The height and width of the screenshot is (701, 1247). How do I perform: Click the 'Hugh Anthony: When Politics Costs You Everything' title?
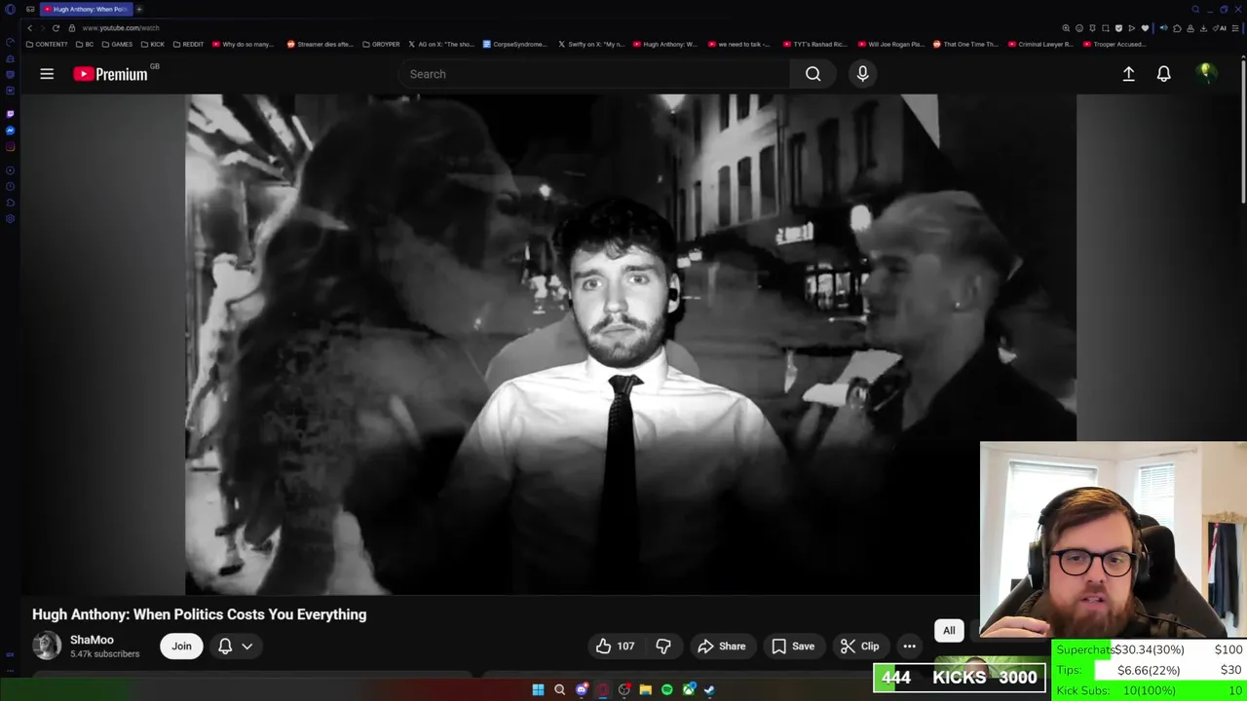click(x=200, y=614)
